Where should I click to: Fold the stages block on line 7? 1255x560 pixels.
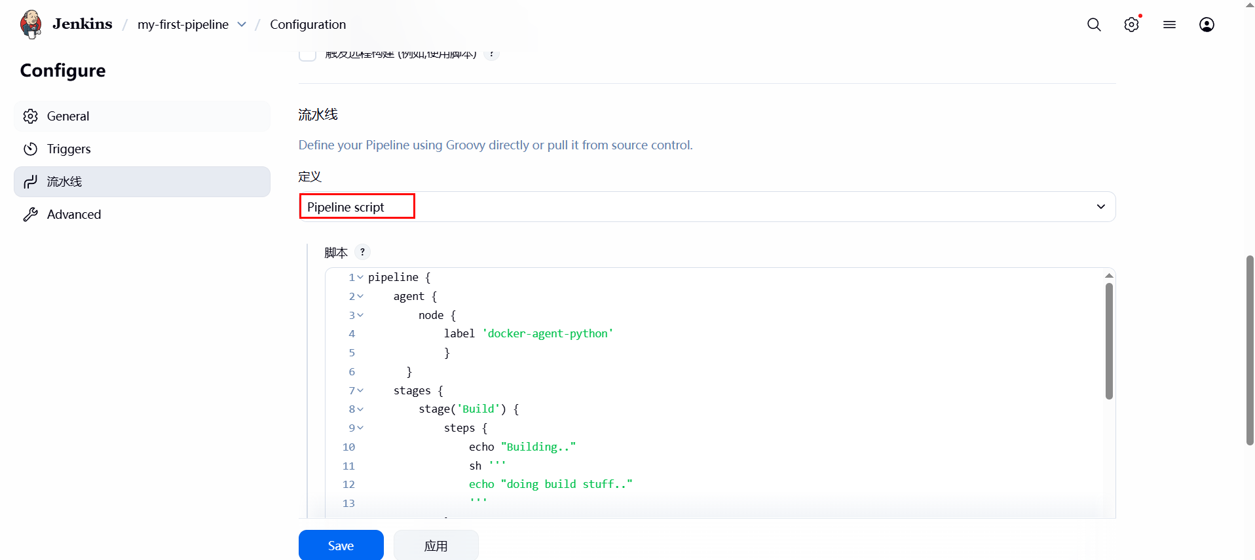click(360, 391)
